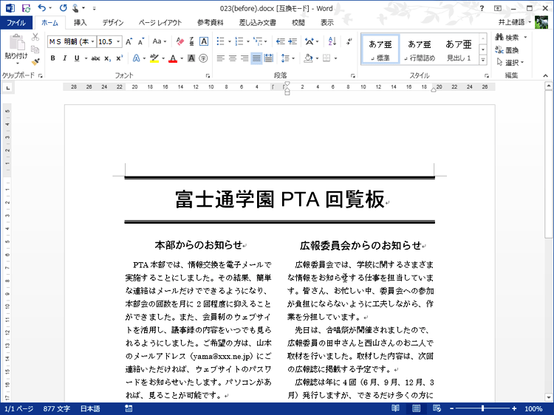This screenshot has height=415, width=554.
Task: Show or hide paragraph marks
Action: tap(349, 41)
